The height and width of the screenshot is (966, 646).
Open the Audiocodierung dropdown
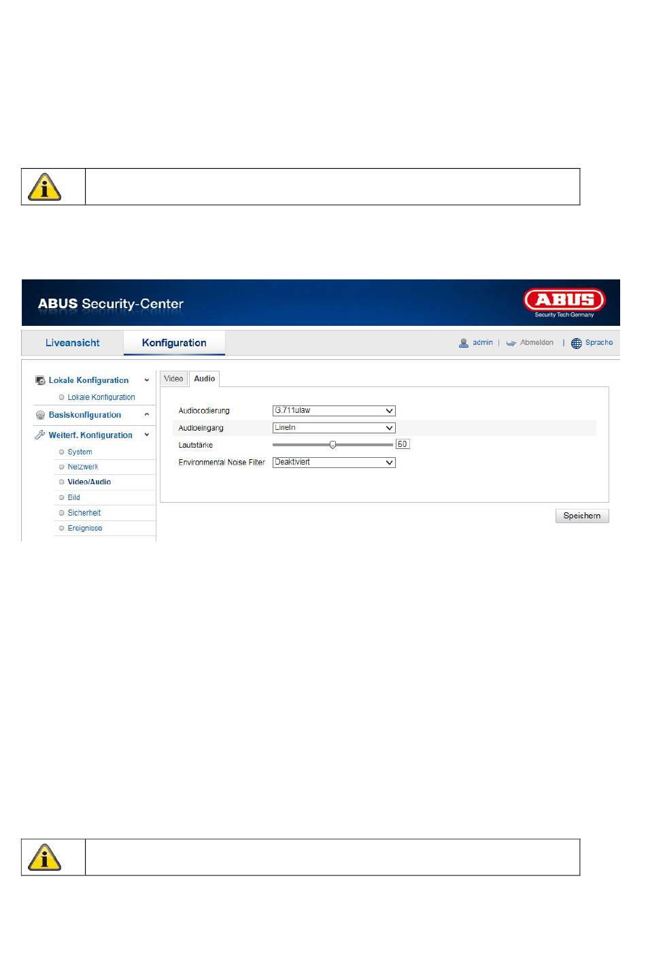click(x=334, y=411)
